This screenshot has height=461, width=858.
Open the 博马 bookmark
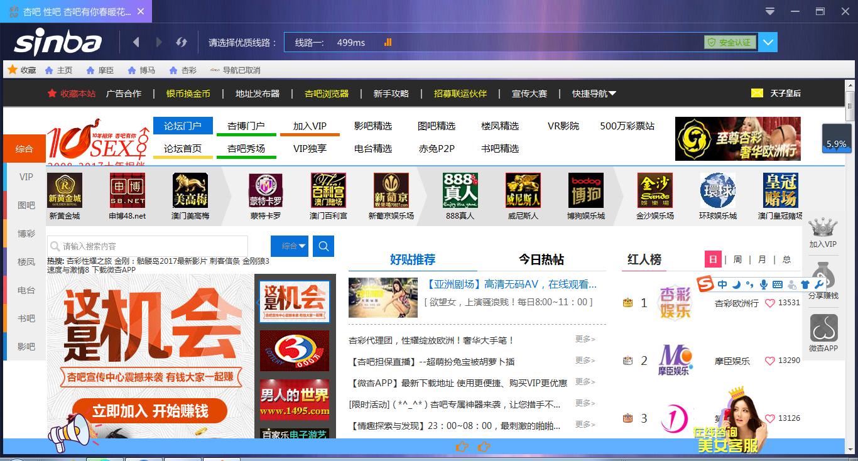[x=141, y=70]
